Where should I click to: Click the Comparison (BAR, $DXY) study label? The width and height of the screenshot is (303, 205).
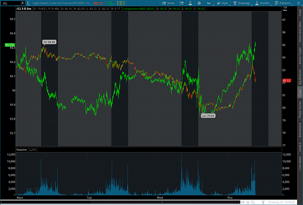coord(138,9)
